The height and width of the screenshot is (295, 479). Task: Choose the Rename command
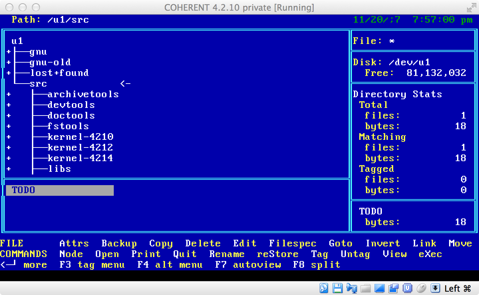[227, 254]
